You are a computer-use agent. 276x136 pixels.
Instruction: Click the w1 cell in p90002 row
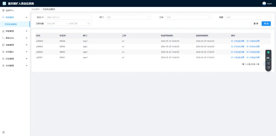coord(123,52)
